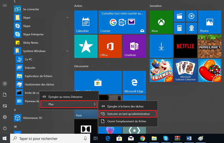
Task: Open Microsoft Solitaire Collection tile
Action: point(185,70)
